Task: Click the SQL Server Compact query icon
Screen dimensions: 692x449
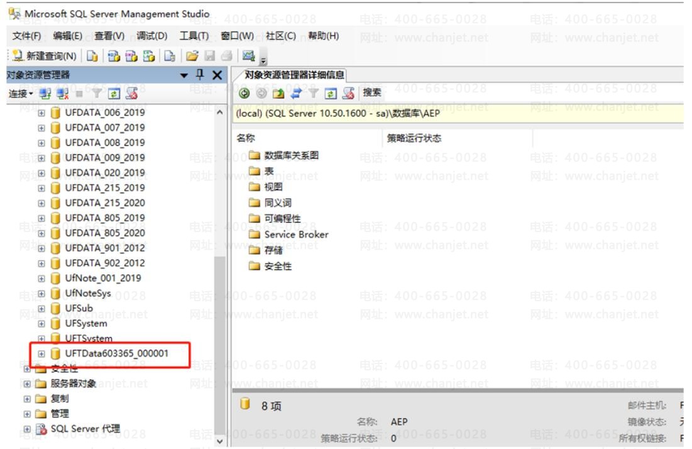Action: click(170, 56)
